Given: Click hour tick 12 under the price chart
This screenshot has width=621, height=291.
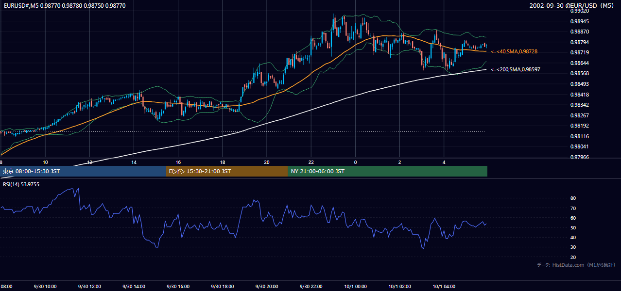Looking at the screenshot, I should [x=89, y=162].
